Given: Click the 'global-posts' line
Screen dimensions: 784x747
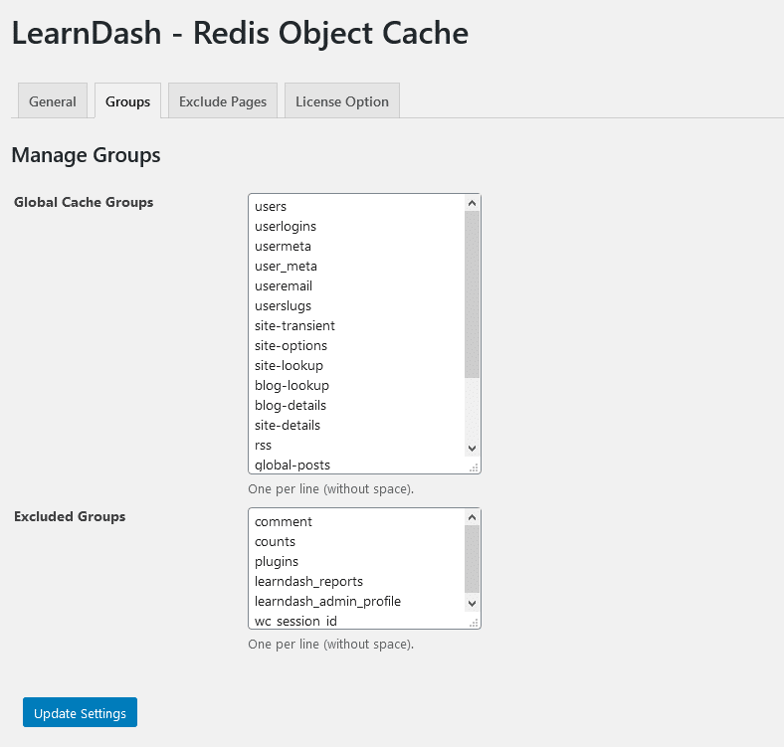Looking at the screenshot, I should [x=293, y=465].
